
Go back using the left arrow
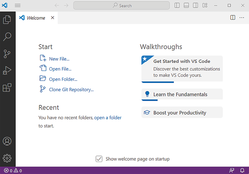57,6
